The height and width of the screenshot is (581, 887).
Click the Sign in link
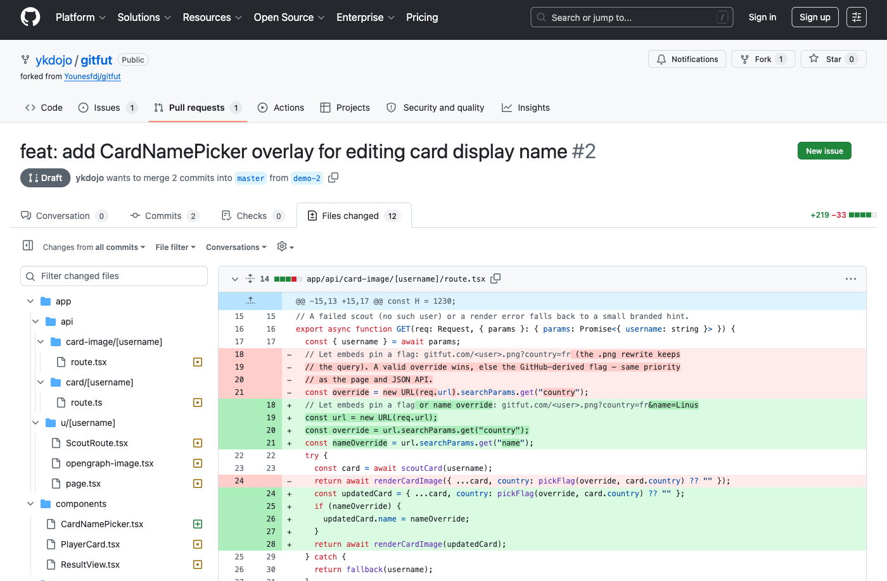762,17
